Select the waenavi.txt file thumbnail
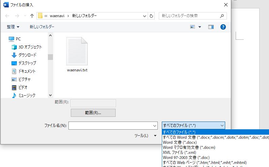This screenshot has width=269, height=167. [x=77, y=51]
